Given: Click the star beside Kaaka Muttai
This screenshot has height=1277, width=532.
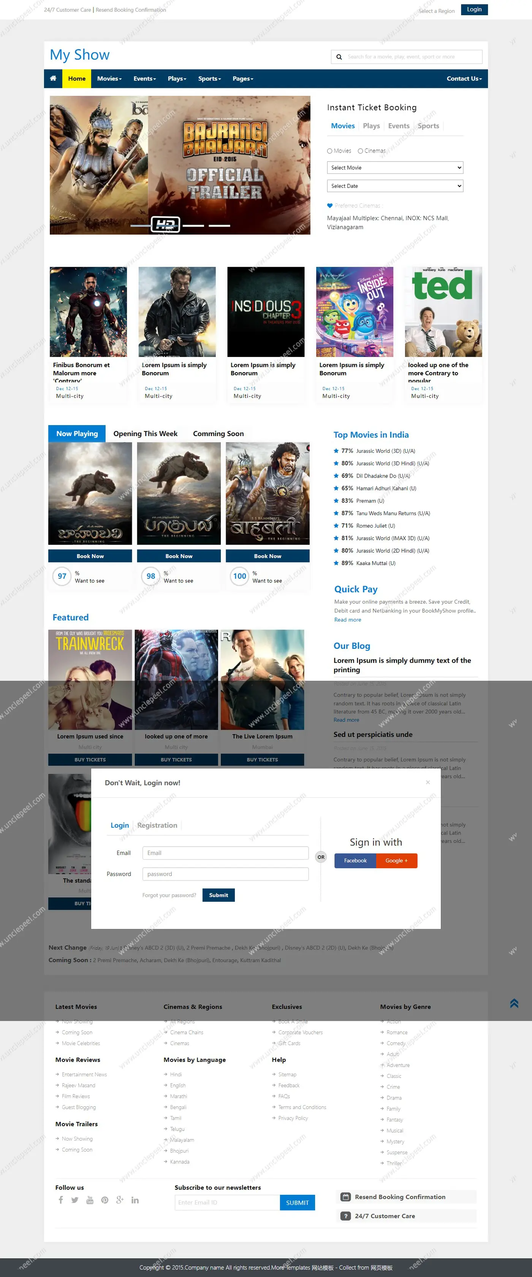Looking at the screenshot, I should 336,563.
